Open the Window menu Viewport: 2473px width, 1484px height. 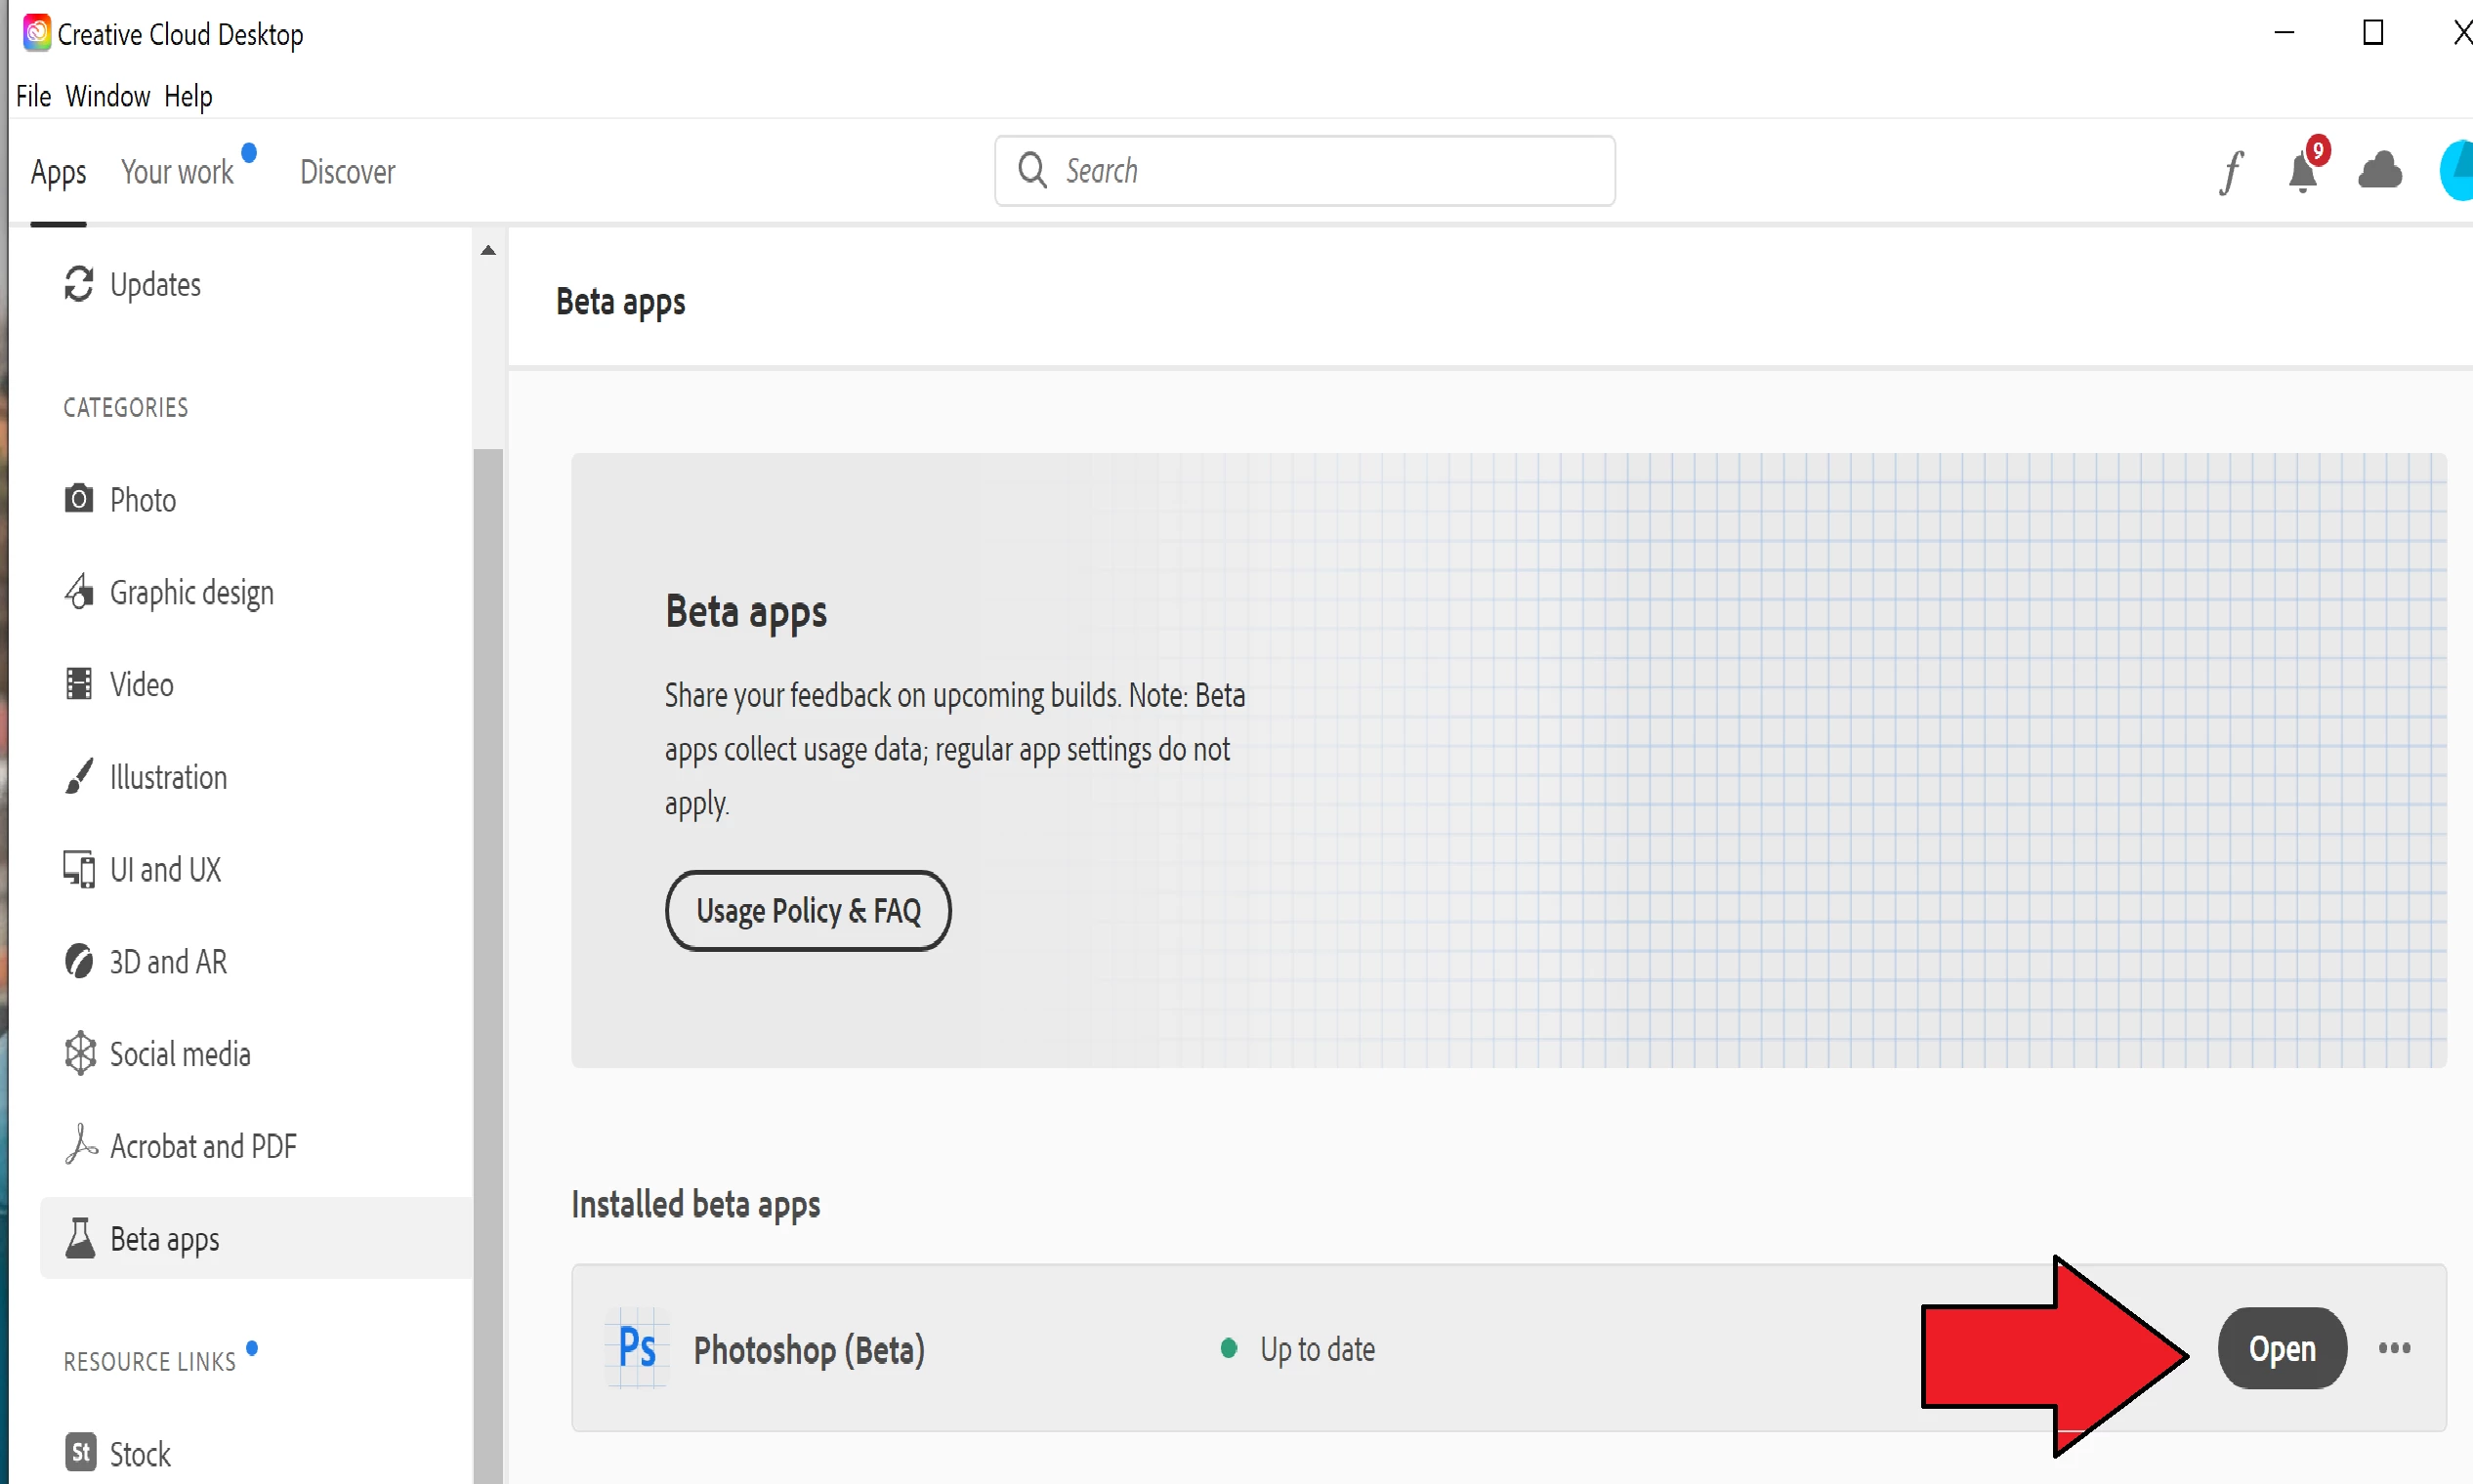point(107,96)
